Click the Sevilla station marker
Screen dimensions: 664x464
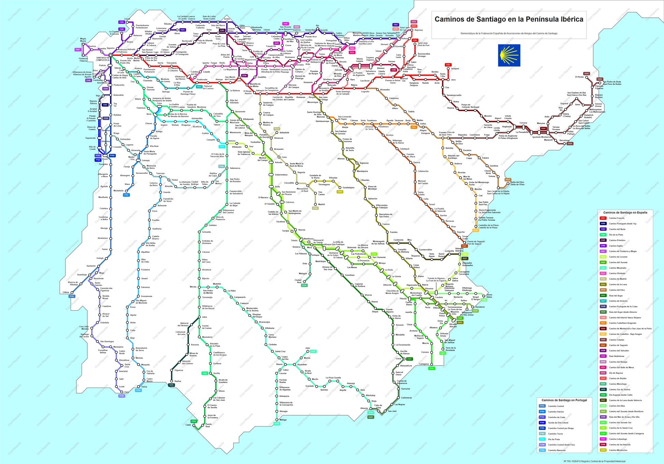(x=210, y=374)
